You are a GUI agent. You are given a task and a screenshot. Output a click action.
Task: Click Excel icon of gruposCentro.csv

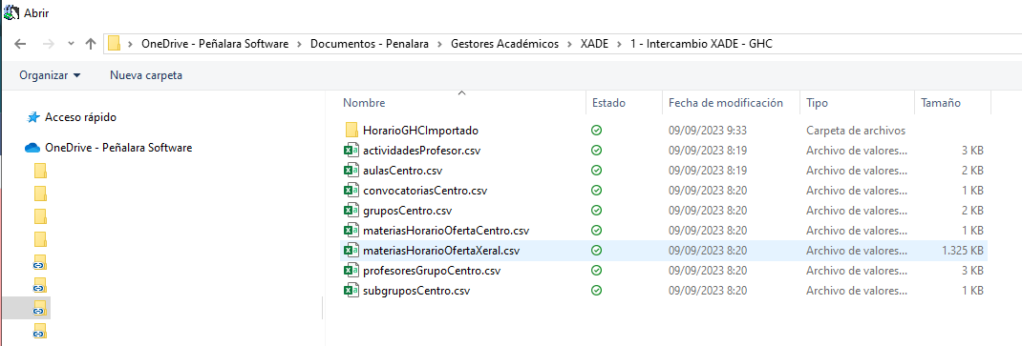click(351, 211)
